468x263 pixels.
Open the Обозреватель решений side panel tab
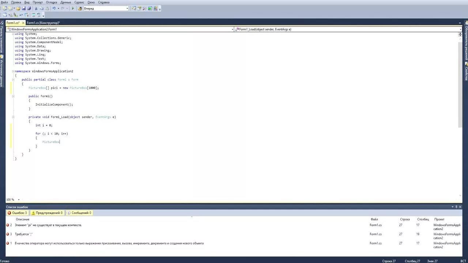(x=466, y=40)
